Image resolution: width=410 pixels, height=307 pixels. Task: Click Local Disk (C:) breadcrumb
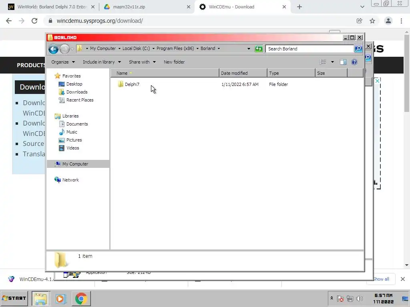[x=136, y=48]
